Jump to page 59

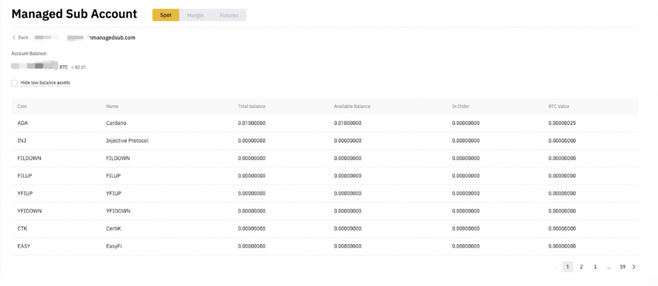pyautogui.click(x=622, y=267)
